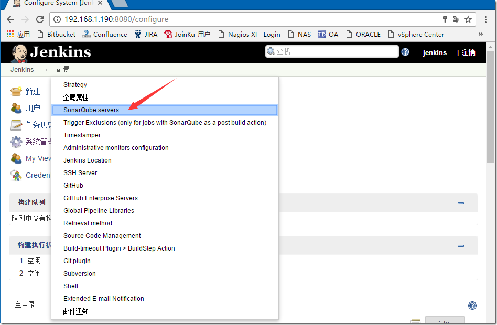Select SSH Server menu entry
Viewport: 497px width, 325px height.
pyautogui.click(x=165, y=173)
